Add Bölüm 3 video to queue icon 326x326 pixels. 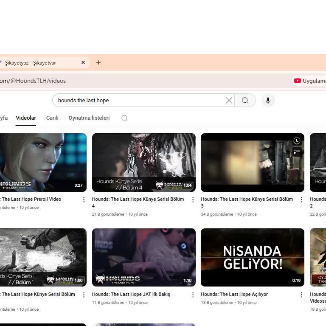(297, 152)
